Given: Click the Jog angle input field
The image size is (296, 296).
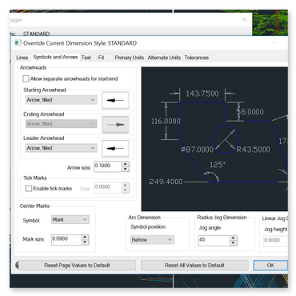Looking at the screenshot, I should click(x=214, y=240).
